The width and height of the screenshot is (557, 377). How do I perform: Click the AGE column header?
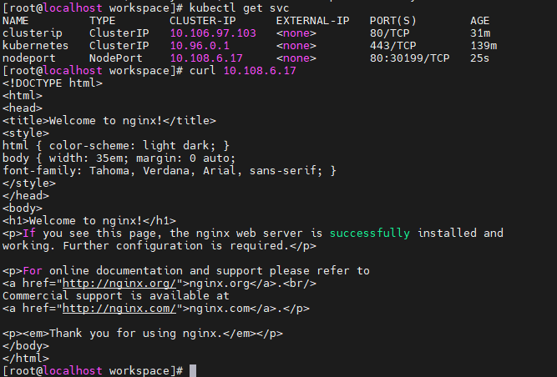click(480, 21)
